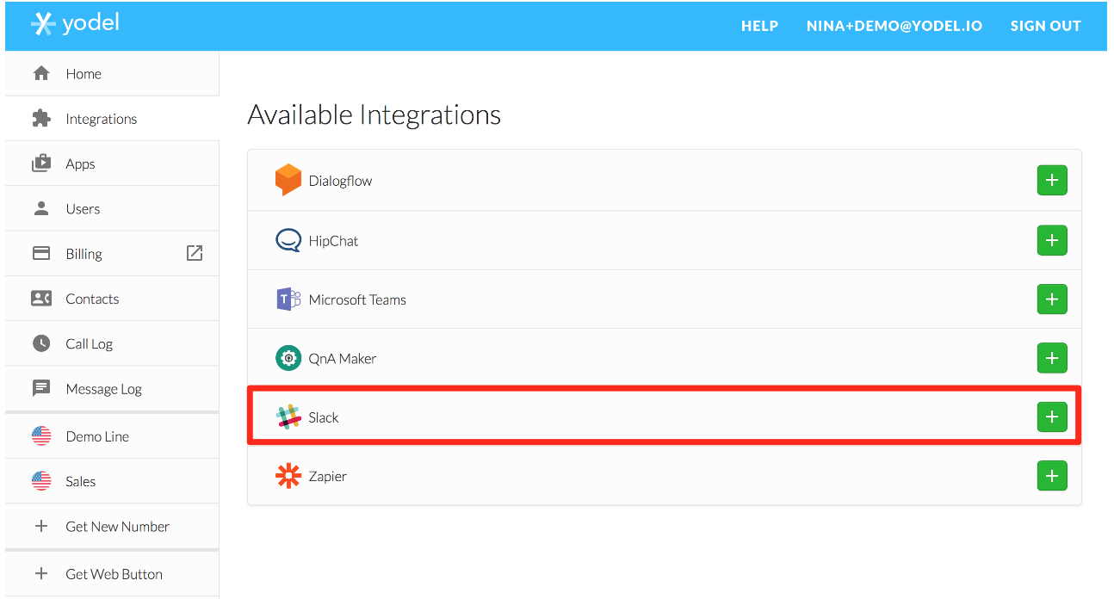Open Billing external link icon

pyautogui.click(x=195, y=253)
